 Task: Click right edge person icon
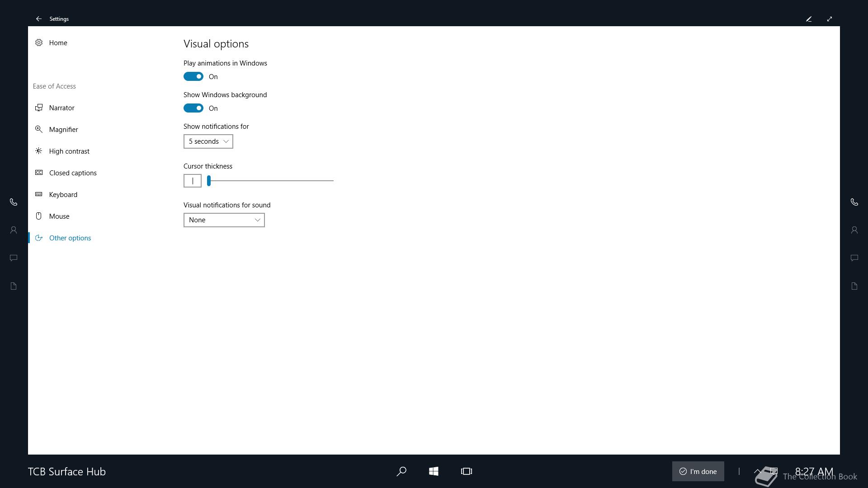[x=854, y=230]
